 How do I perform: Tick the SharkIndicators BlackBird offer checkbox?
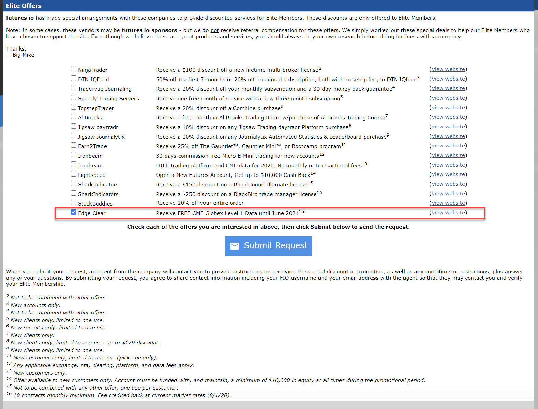[x=74, y=193]
